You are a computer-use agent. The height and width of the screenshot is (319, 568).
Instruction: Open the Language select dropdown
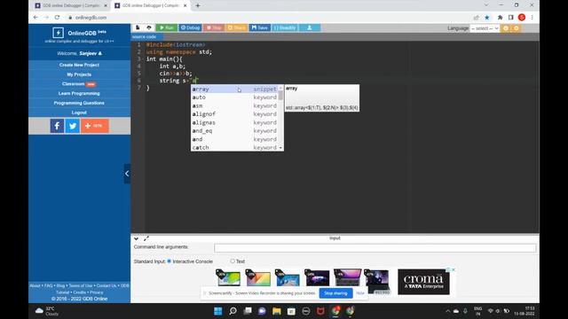pyautogui.click(x=485, y=28)
